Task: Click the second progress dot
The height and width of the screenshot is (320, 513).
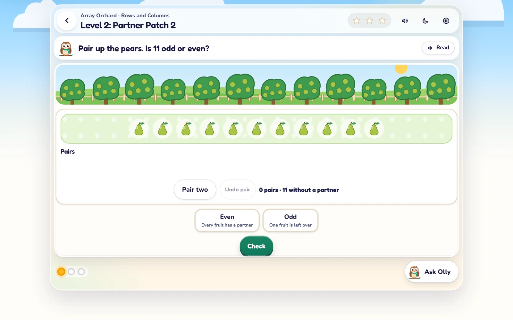Action: pyautogui.click(x=71, y=272)
